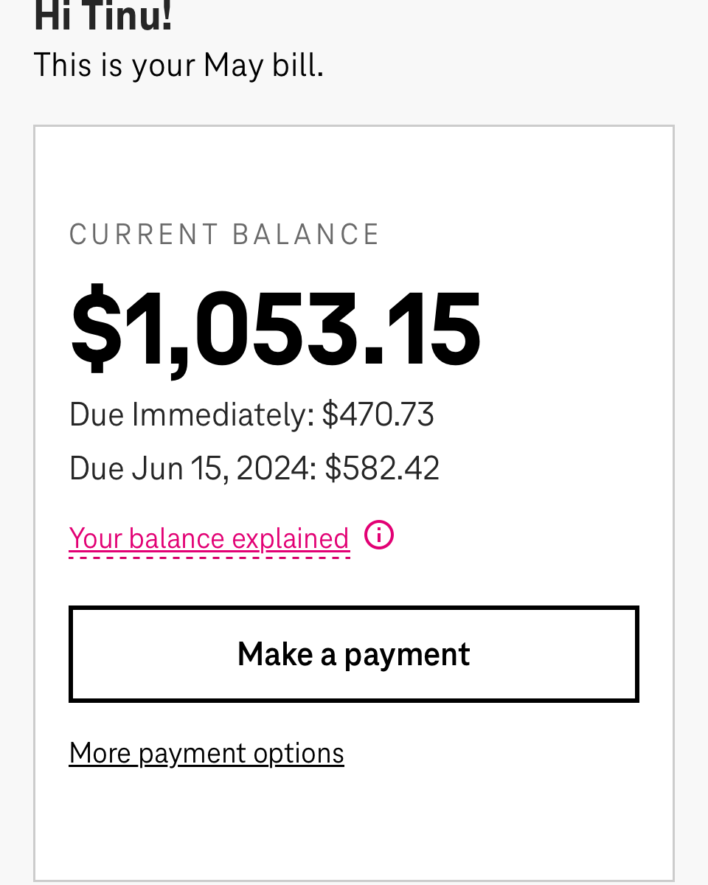This screenshot has width=708, height=885.
Task: Click the Due Jun 15, 2024 label
Action: (x=193, y=468)
